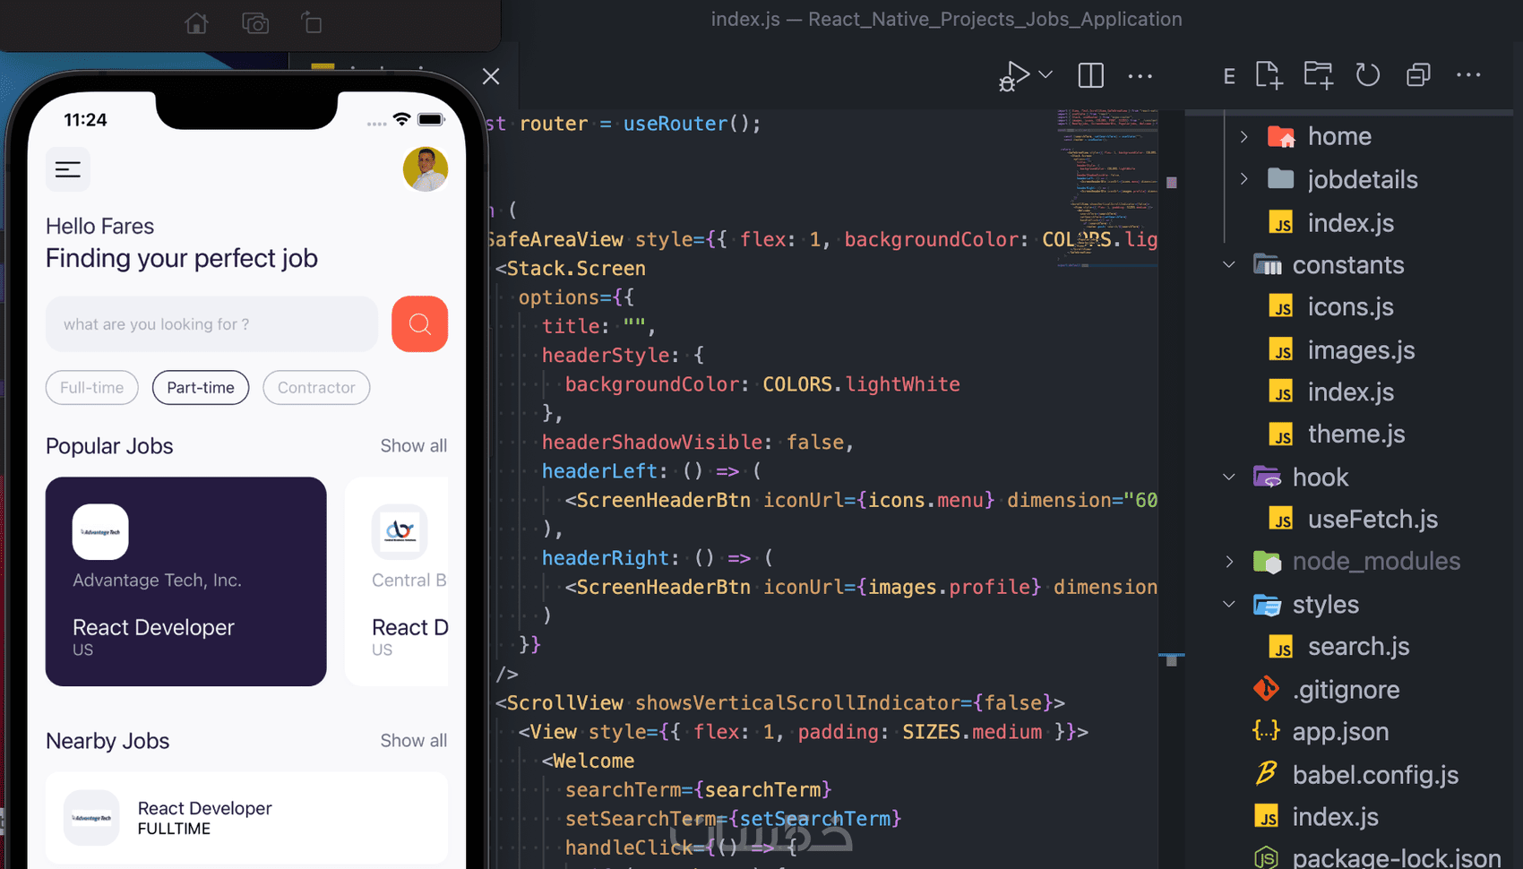Click the simulator Home icon
The height and width of the screenshot is (869, 1523).
pyautogui.click(x=196, y=23)
